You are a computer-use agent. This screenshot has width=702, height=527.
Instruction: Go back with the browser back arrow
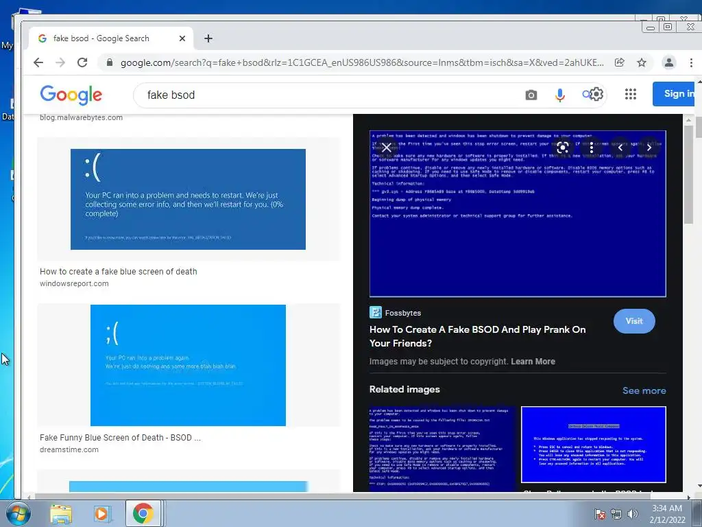[38, 62]
